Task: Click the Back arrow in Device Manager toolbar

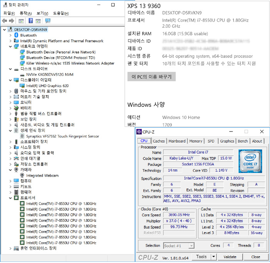Action: 4,21
